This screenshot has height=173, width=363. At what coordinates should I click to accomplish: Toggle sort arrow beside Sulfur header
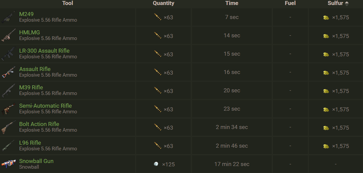(347, 3)
